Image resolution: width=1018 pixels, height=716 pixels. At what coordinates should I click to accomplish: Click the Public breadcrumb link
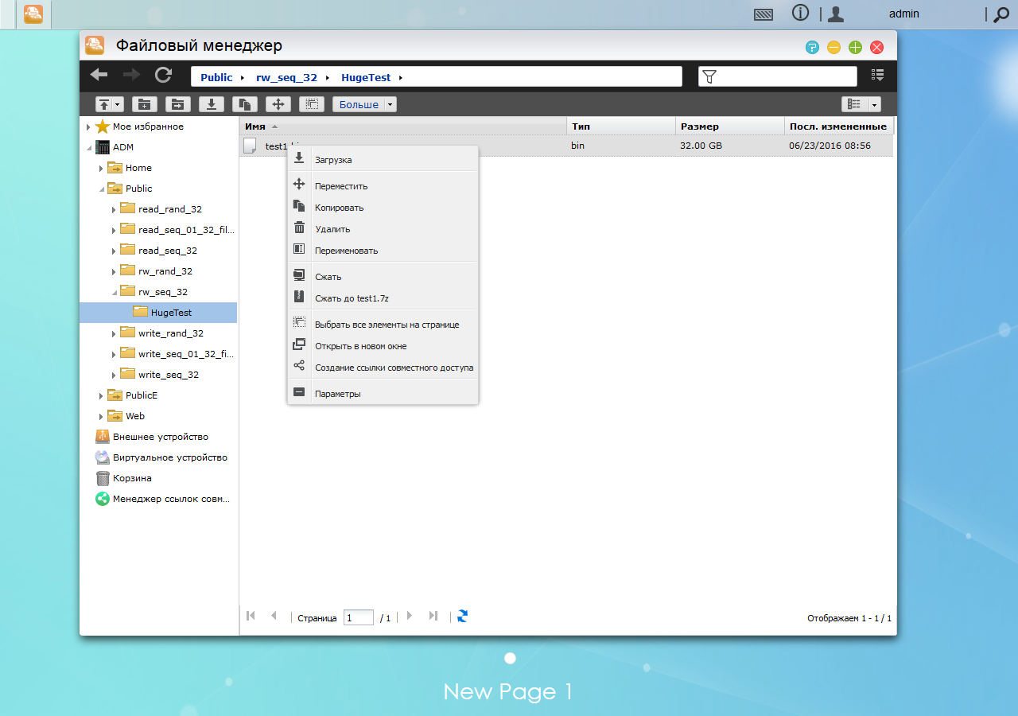coord(216,77)
